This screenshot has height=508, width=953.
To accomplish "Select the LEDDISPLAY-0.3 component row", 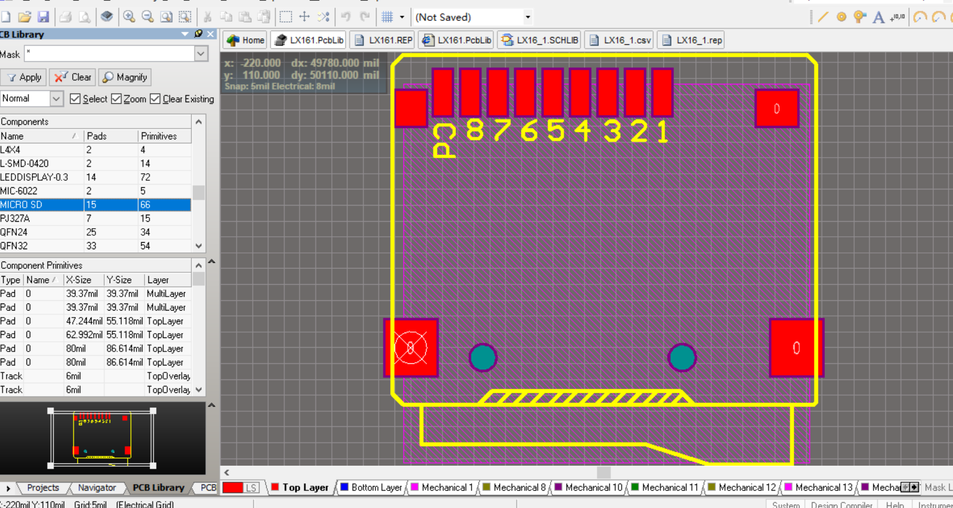I will (95, 177).
